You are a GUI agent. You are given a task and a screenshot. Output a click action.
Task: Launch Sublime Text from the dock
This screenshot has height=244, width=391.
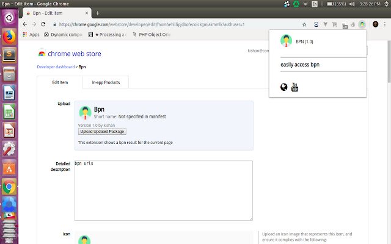[9, 55]
